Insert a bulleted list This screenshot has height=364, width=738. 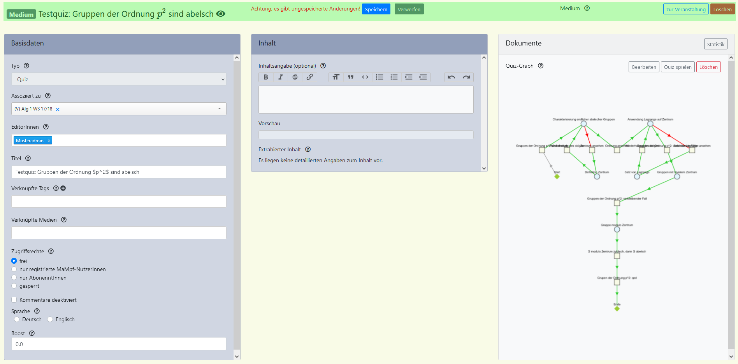tap(380, 77)
